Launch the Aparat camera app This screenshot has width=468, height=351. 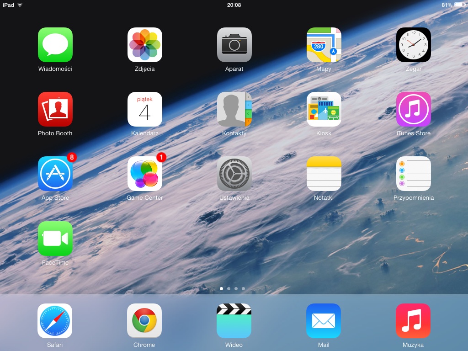[x=234, y=45]
